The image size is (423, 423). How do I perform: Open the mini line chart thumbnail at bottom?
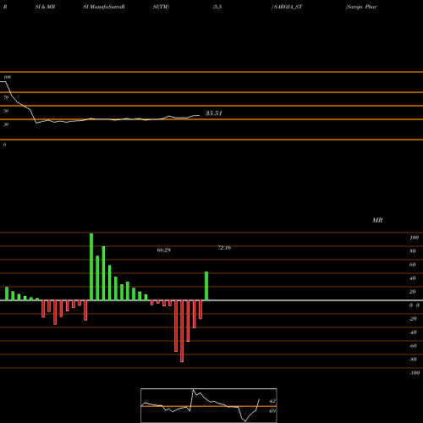(209, 405)
